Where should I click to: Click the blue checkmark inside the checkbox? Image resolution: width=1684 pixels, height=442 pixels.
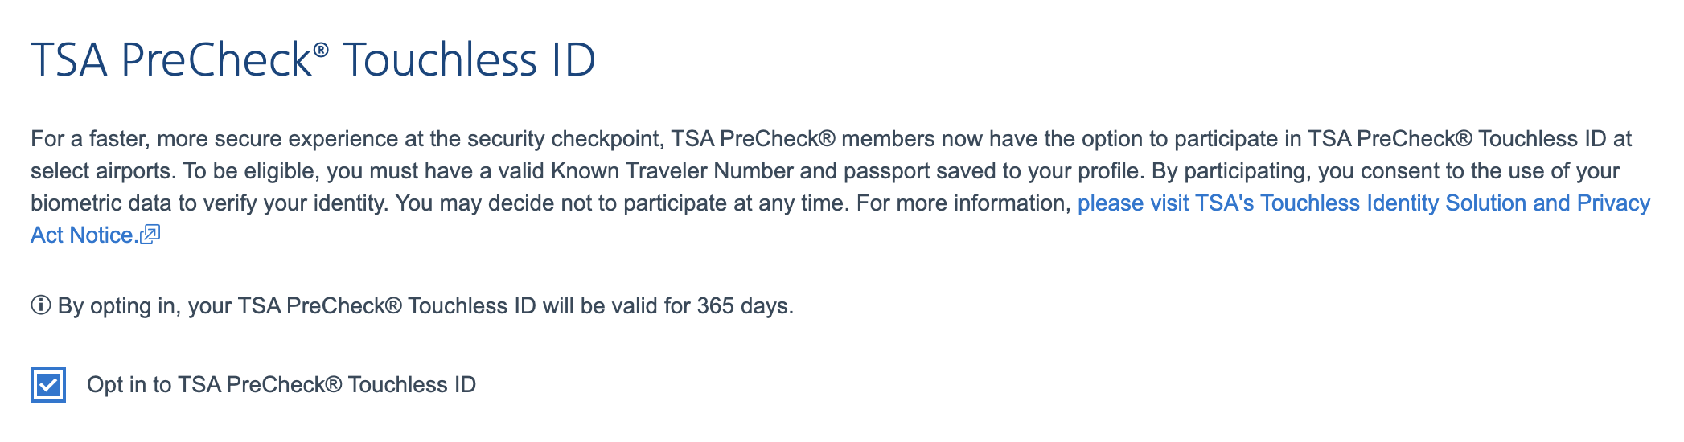pyautogui.click(x=48, y=385)
